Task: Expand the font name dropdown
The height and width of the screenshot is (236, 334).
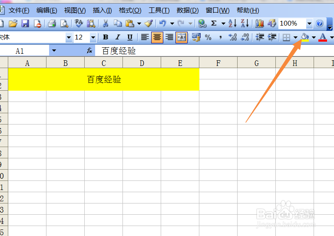Action: tap(69, 38)
